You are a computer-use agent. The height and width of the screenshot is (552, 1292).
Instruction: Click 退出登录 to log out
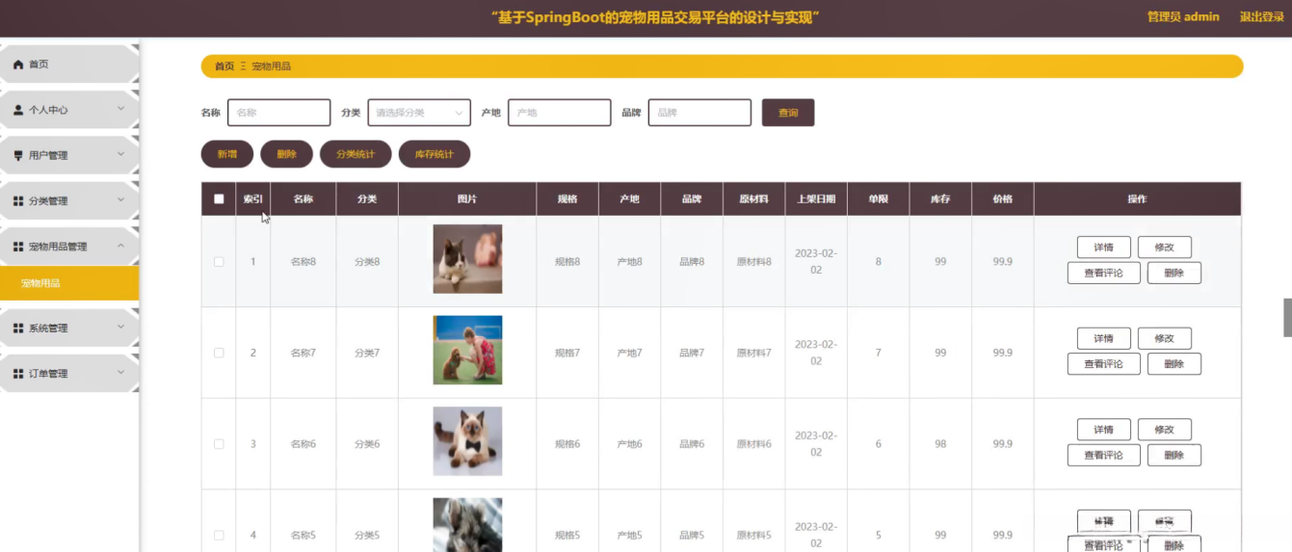click(x=1262, y=17)
